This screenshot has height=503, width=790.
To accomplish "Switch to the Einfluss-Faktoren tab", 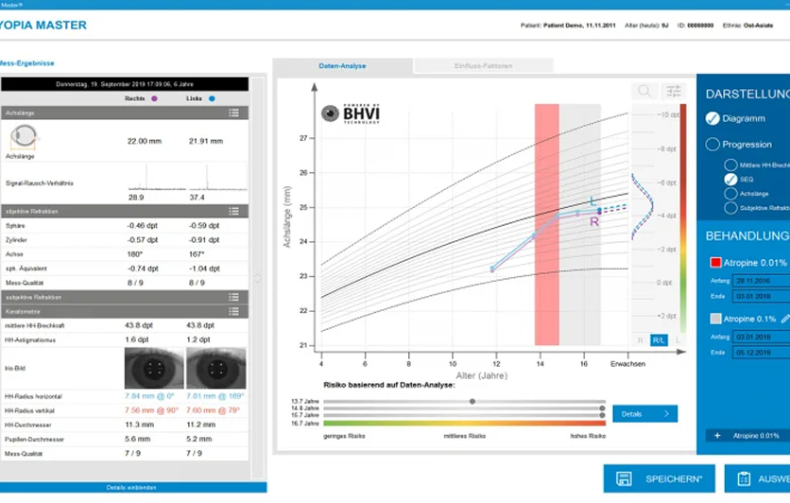I will (483, 66).
